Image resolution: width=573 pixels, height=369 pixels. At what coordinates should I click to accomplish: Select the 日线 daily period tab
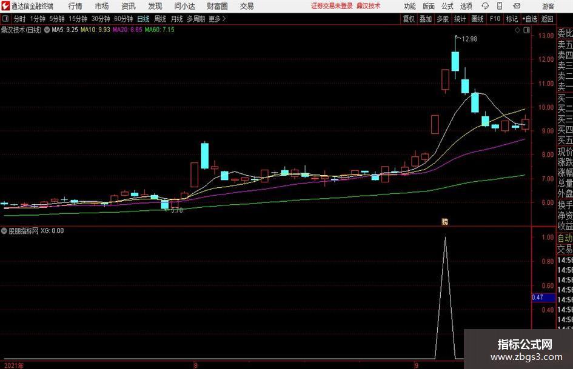(143, 19)
